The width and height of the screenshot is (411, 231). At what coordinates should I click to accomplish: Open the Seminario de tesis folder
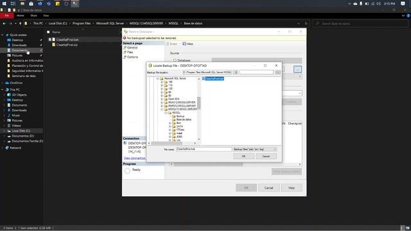point(24,76)
